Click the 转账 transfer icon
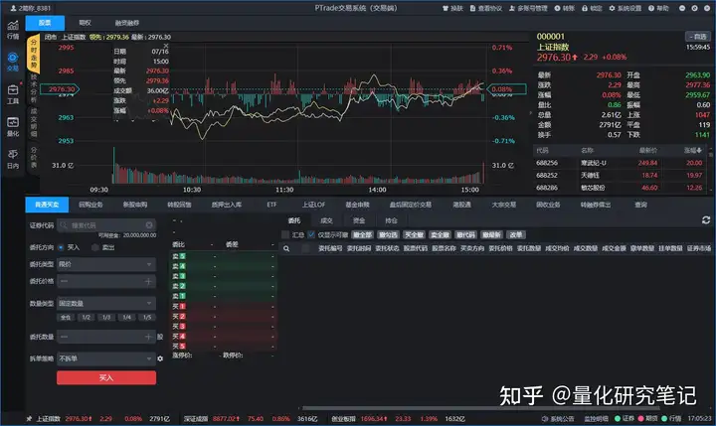 point(557,8)
